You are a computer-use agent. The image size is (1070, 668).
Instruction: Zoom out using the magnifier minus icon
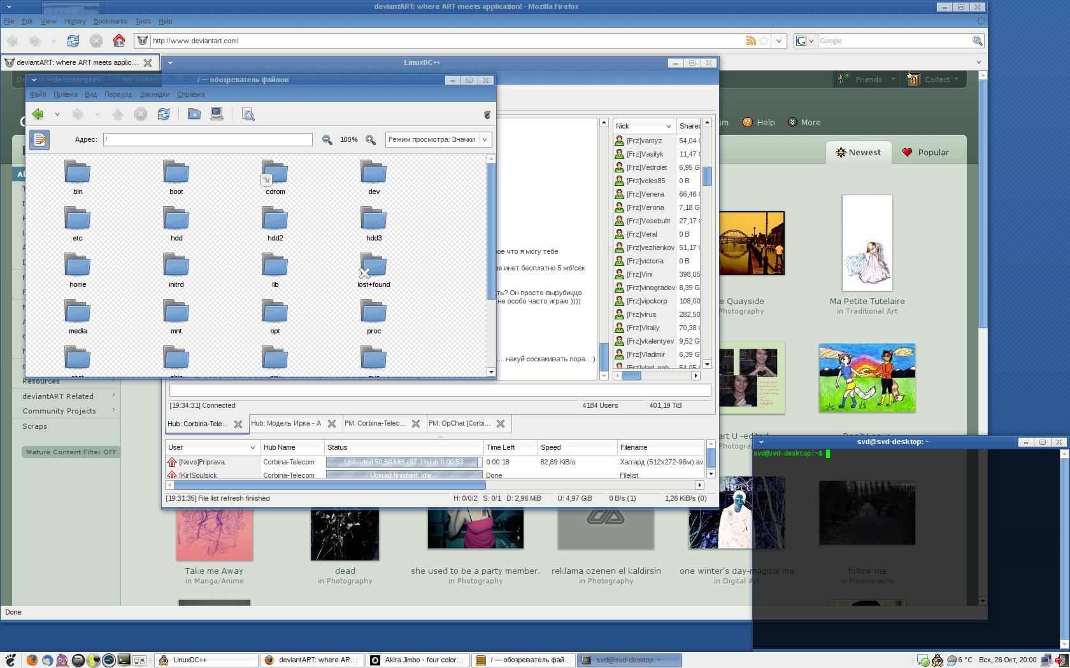coord(327,140)
